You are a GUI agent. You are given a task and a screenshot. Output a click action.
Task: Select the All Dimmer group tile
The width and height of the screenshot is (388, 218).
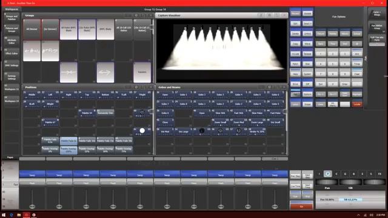tap(32, 29)
